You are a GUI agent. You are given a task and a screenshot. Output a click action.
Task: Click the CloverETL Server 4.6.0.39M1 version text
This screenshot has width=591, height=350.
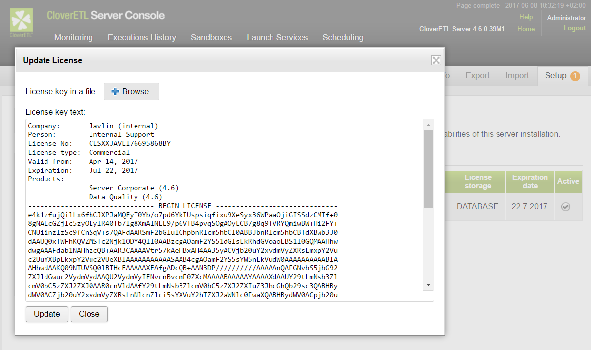pyautogui.click(x=462, y=29)
